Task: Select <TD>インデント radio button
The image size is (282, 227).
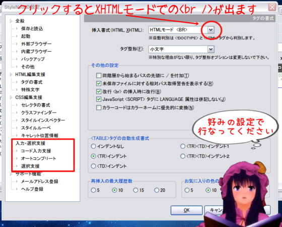Action: pyautogui.click(x=93, y=166)
